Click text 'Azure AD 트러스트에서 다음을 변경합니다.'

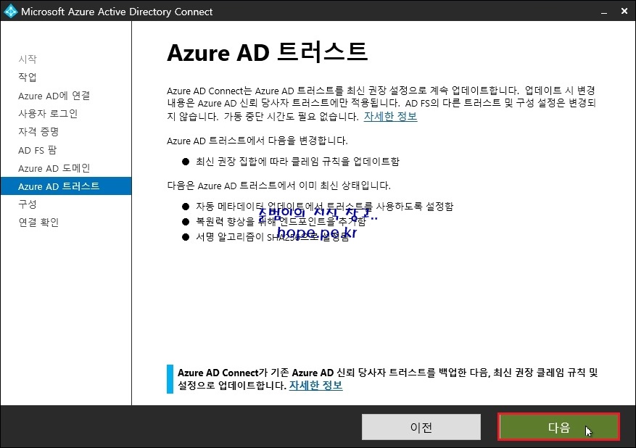click(x=257, y=141)
